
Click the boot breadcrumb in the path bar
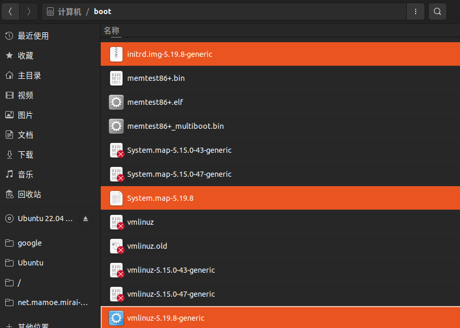[102, 11]
